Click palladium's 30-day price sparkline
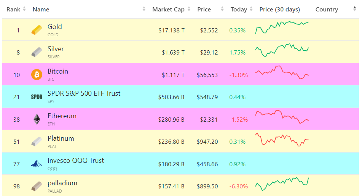The height and width of the screenshot is (196, 362). tap(282, 184)
